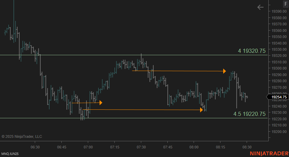Click the gray left arrow icon
Screen dimensions: 289x157
(x=260, y=7)
